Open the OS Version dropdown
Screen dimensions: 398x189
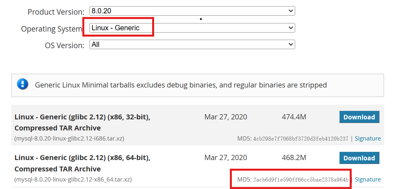(192, 45)
